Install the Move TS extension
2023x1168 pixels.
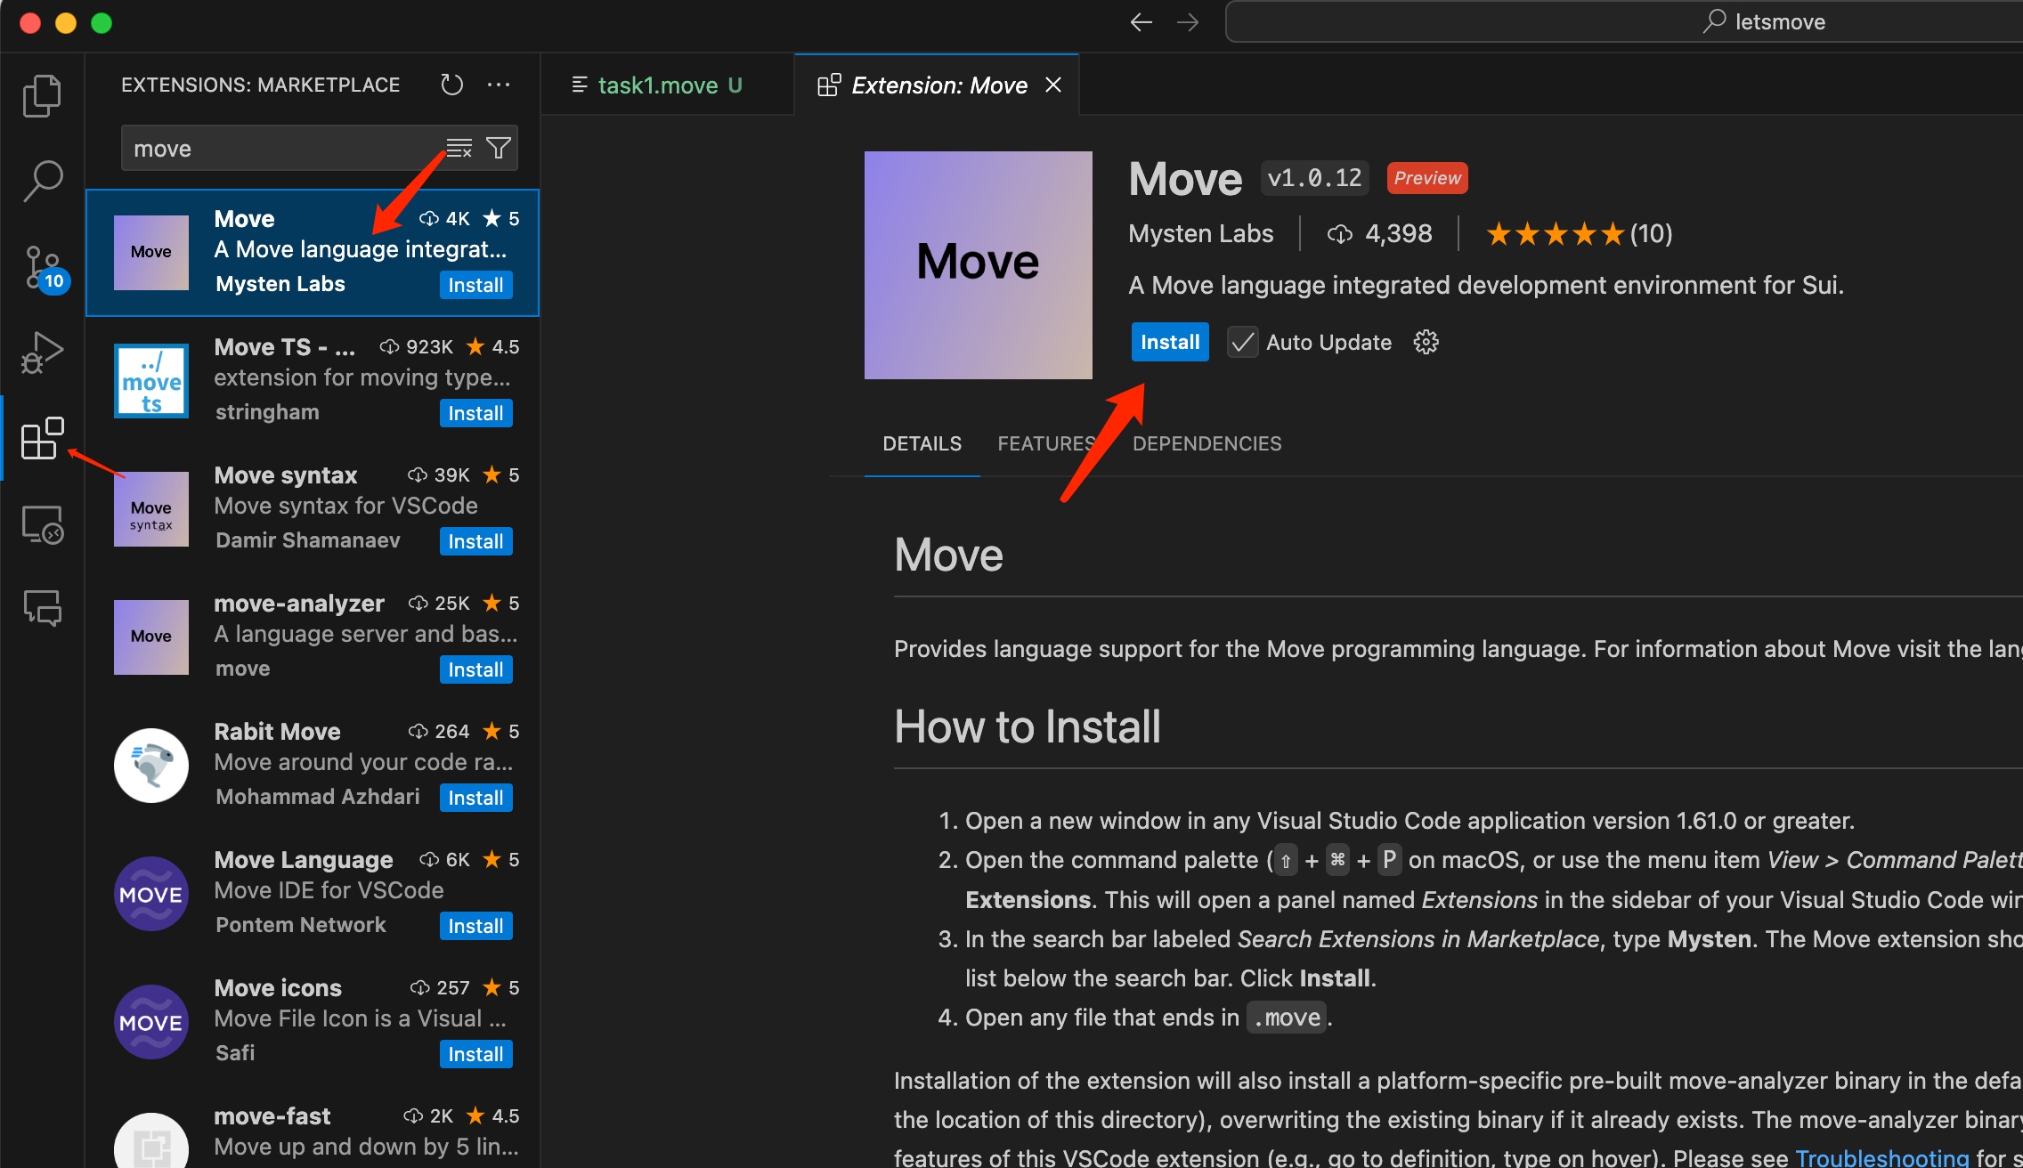click(475, 413)
